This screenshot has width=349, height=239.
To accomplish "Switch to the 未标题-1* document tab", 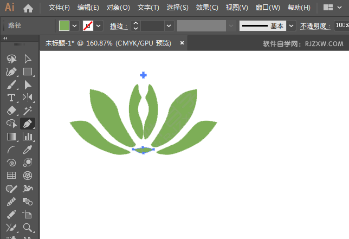I will [108, 43].
